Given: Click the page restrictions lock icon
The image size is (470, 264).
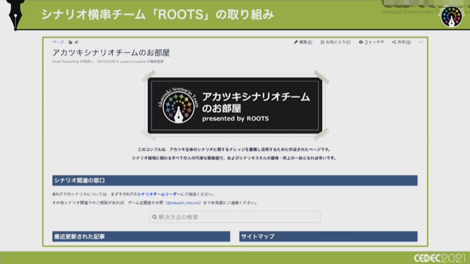Looking at the screenshot, I should pyautogui.click(x=70, y=42).
